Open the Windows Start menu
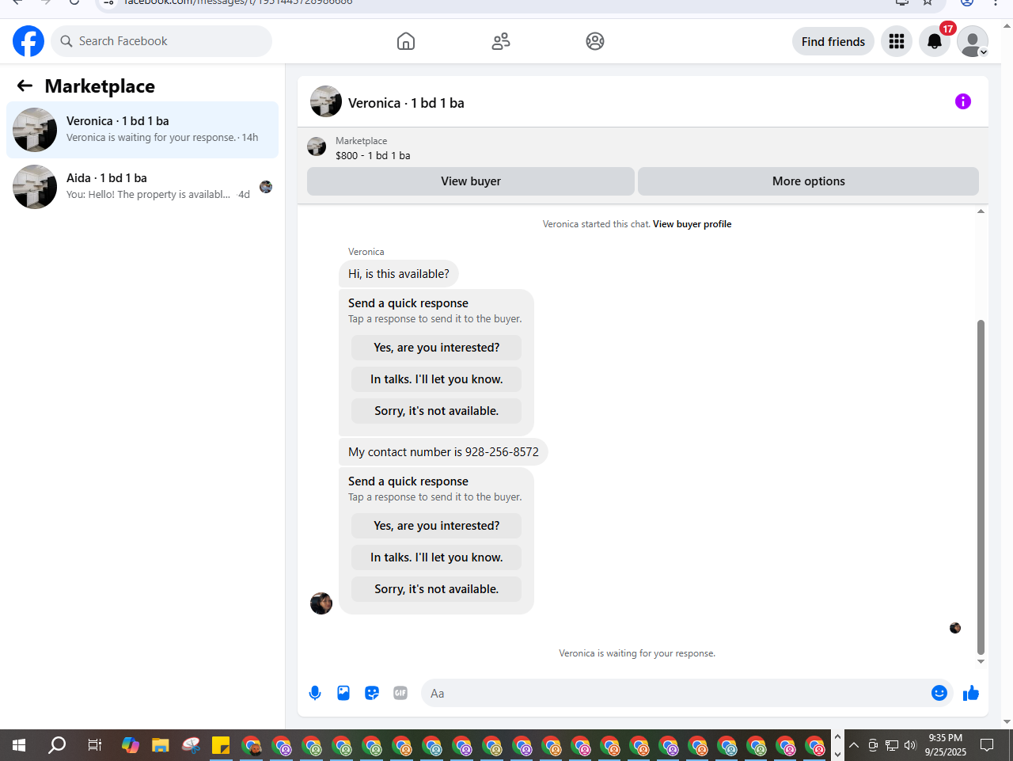 19,745
